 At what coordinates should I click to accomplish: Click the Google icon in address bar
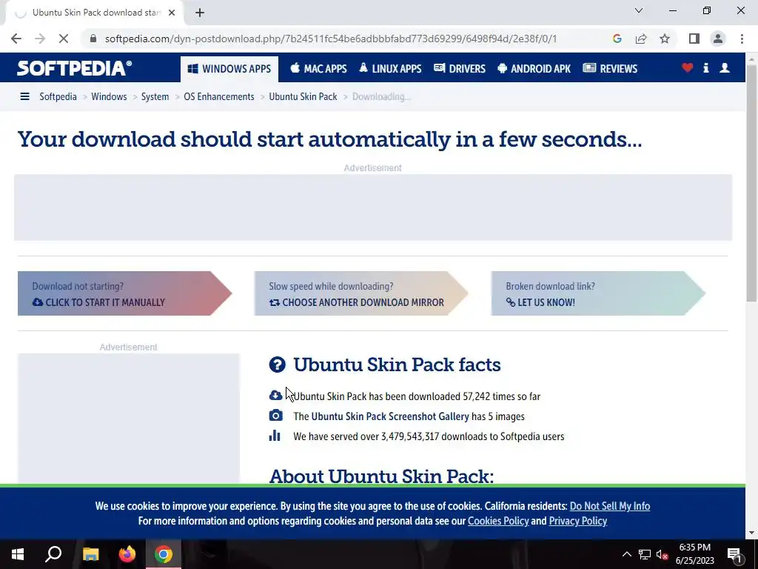pos(617,39)
